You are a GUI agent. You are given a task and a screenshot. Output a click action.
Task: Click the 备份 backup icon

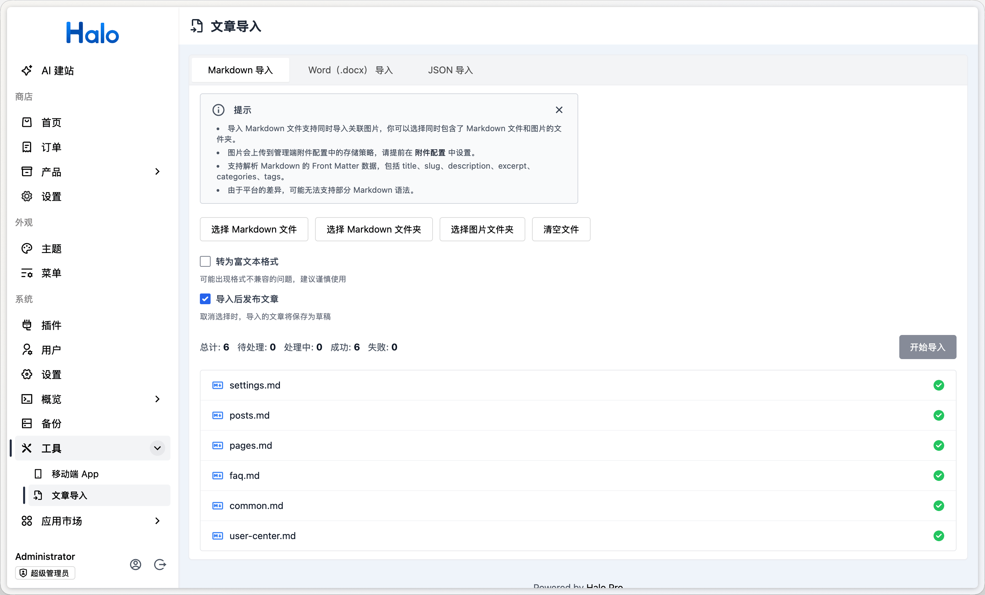pyautogui.click(x=26, y=424)
